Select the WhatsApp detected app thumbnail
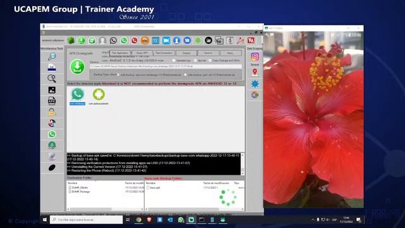405x228 pixels. coord(77,96)
